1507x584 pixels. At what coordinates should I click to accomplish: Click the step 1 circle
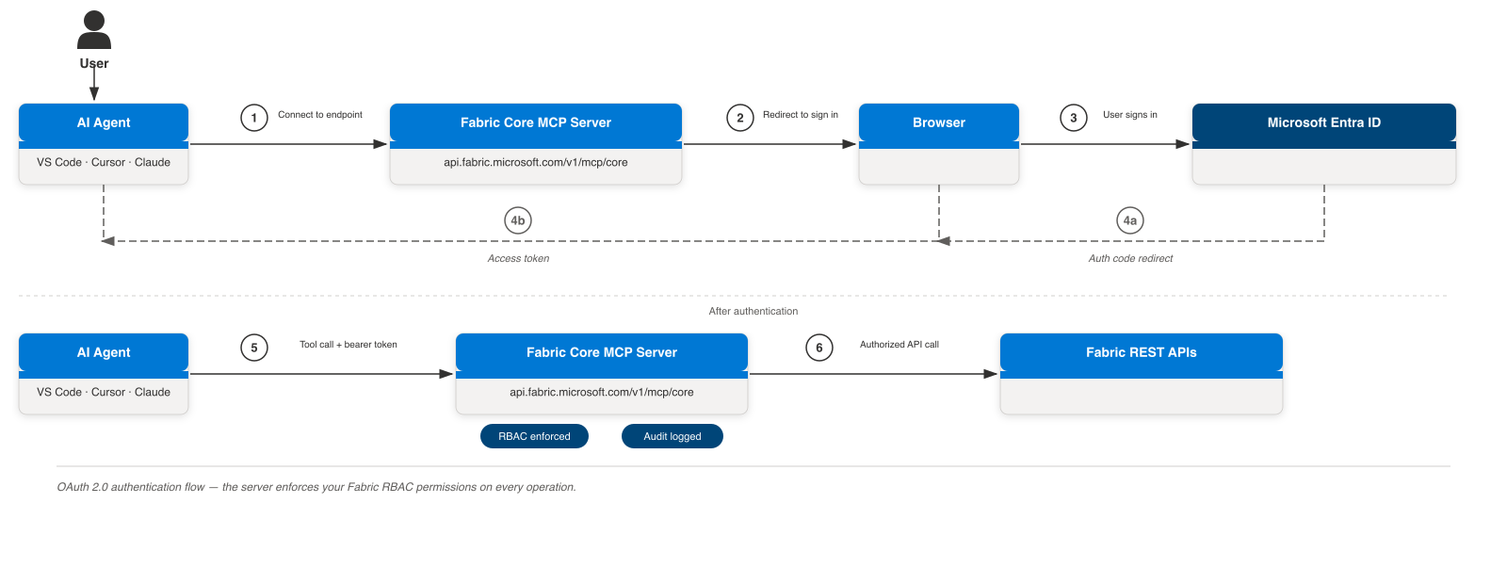point(254,118)
